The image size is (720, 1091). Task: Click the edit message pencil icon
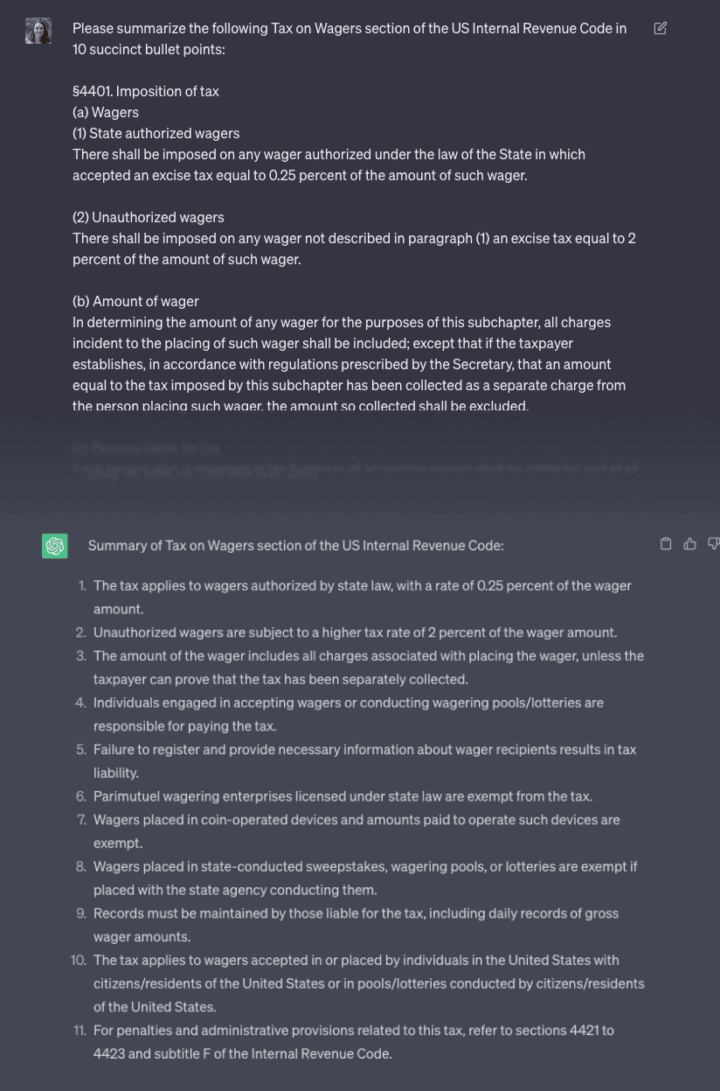pos(661,28)
